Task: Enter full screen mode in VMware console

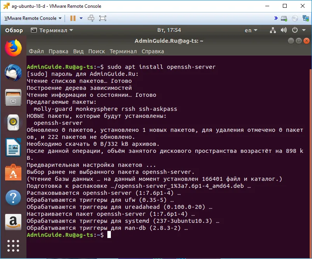Action: [103, 18]
